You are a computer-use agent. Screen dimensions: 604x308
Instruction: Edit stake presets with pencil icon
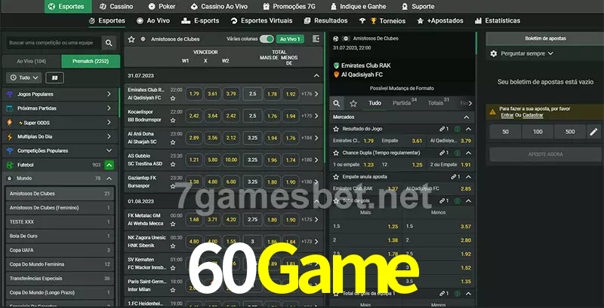(x=593, y=132)
